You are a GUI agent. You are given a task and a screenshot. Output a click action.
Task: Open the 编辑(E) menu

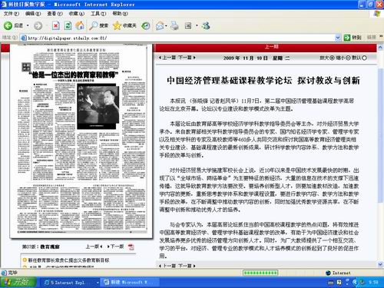click(x=33, y=14)
